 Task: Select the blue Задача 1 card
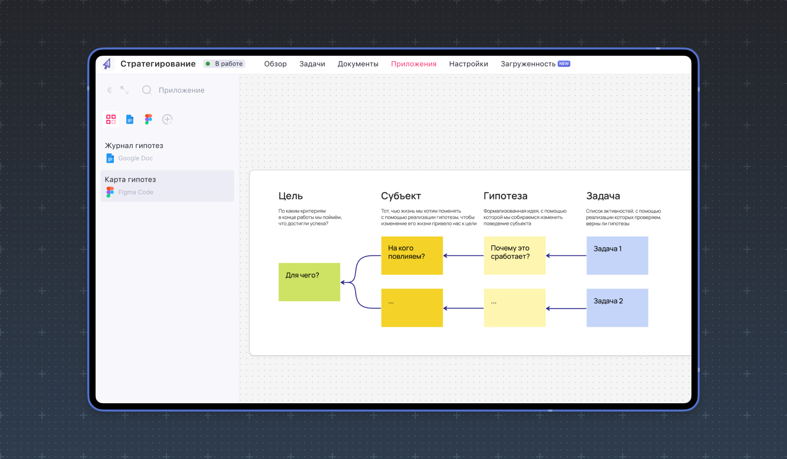(617, 255)
